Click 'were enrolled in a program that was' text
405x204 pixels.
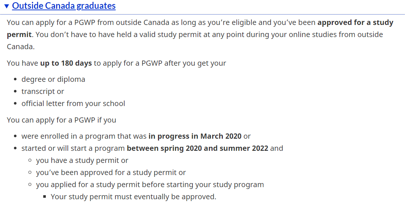pyautogui.click(x=84, y=136)
